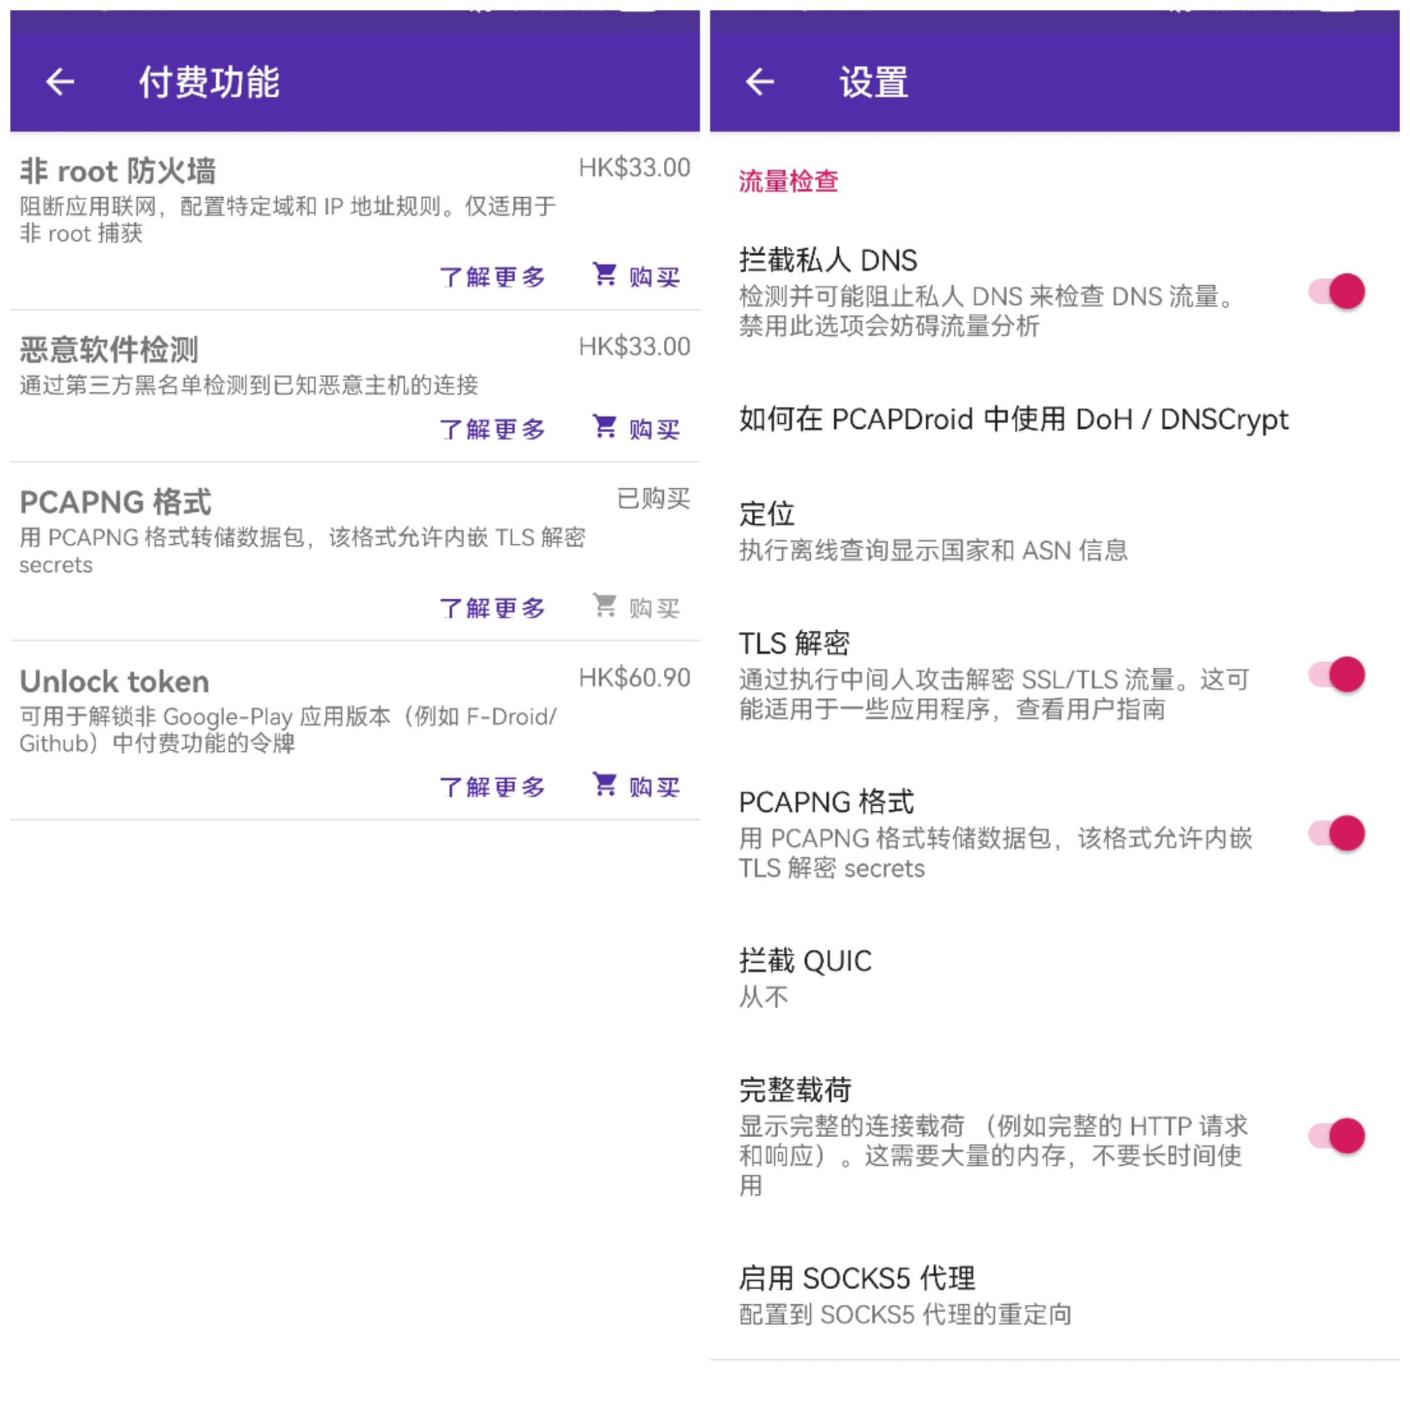Image resolution: width=1410 pixels, height=1410 pixels.
Task: Click 了解更多 under 恶意软件检测
Action: coord(492,429)
